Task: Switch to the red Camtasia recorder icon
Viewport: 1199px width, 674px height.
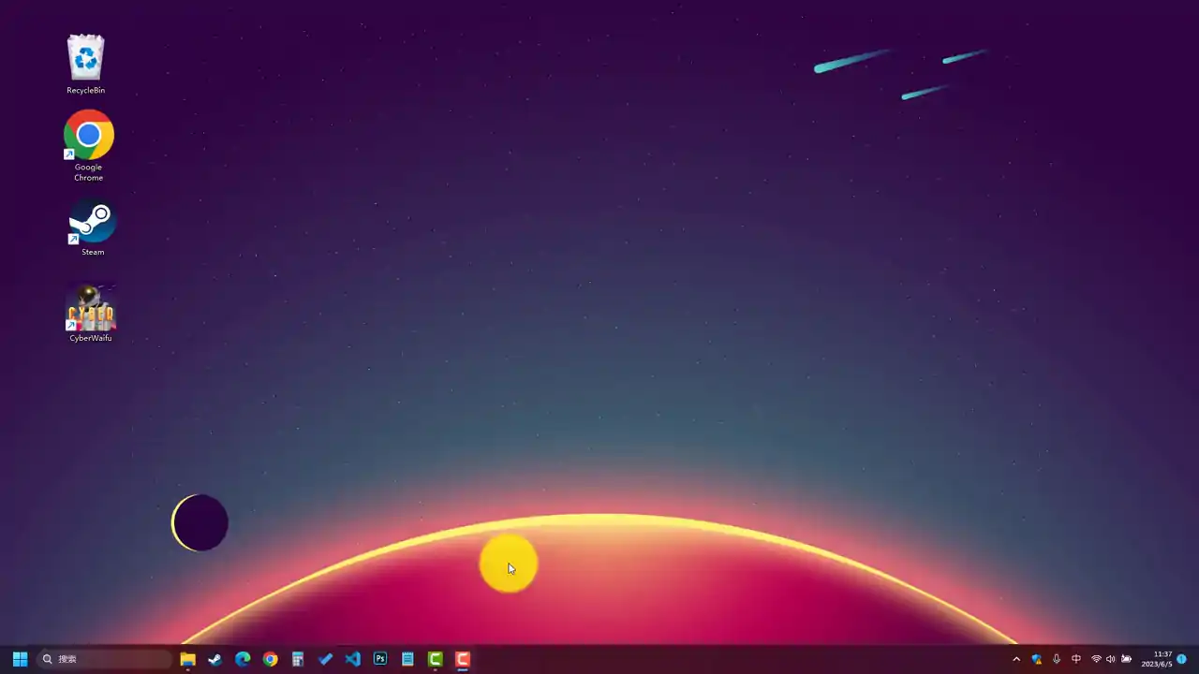Action: click(463, 659)
